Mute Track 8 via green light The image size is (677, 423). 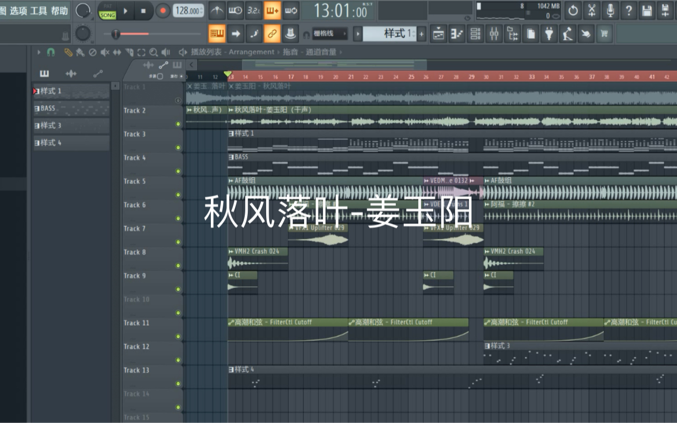(178, 265)
